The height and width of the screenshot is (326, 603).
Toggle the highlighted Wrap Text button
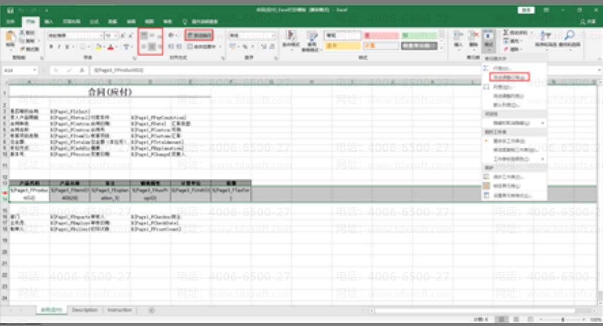pos(199,35)
